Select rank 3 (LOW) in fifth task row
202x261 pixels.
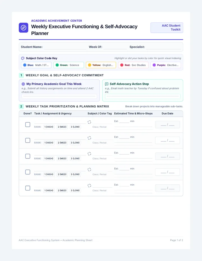click(x=75, y=190)
